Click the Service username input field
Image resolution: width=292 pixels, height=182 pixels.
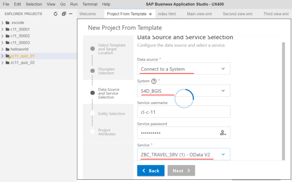(x=184, y=112)
